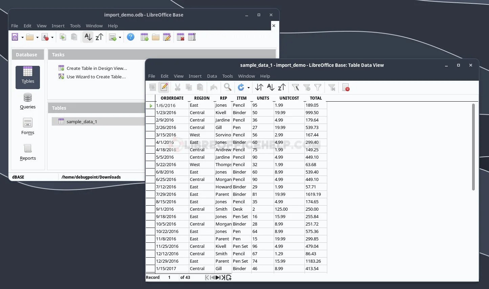Open the Standard Filter dialog

[x=318, y=87]
